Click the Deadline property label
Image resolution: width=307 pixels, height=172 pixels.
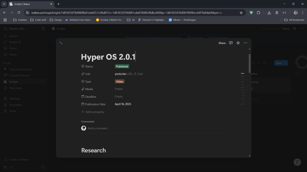[89, 97]
